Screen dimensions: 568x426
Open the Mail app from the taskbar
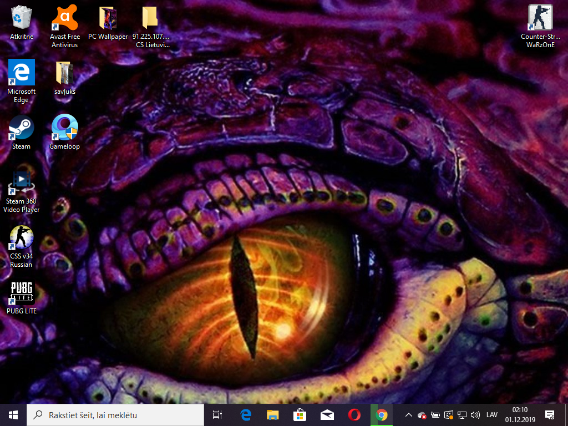click(x=327, y=415)
